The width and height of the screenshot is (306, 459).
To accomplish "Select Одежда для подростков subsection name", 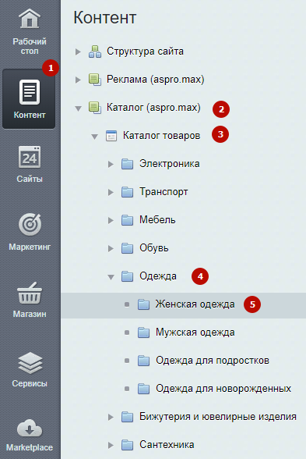I will [213, 361].
